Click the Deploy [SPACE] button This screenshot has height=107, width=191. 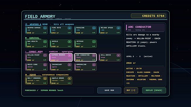point(154,90)
